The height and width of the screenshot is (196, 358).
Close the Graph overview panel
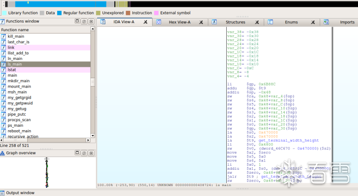click(91, 153)
